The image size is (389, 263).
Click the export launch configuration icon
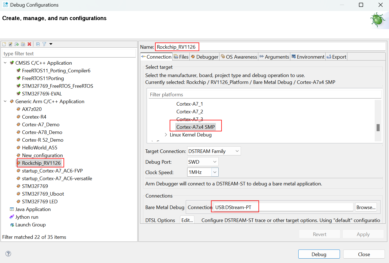click(x=17, y=44)
